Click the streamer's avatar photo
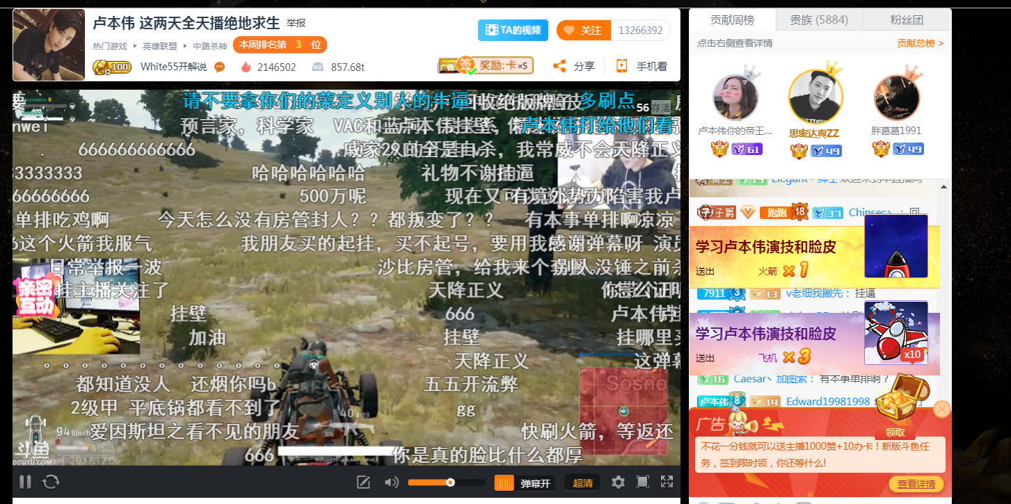Screen dimensions: 1011x504 pos(49,44)
